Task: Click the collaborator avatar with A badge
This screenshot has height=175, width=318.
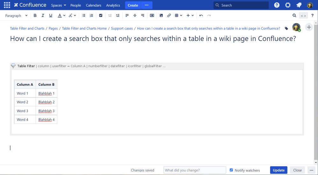Action: 296,27
